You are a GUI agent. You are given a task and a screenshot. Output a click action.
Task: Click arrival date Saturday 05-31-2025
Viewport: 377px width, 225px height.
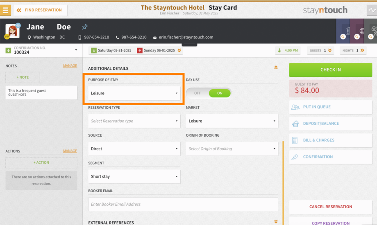point(111,50)
